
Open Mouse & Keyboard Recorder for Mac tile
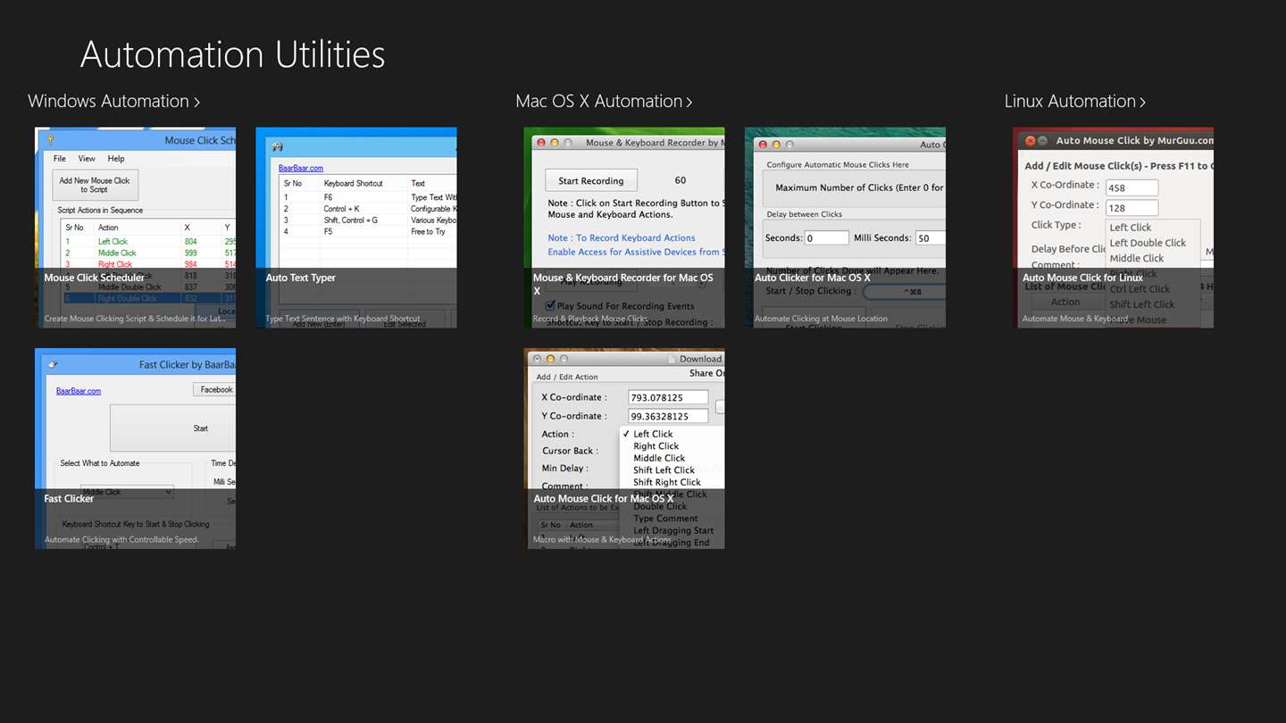coord(624,228)
